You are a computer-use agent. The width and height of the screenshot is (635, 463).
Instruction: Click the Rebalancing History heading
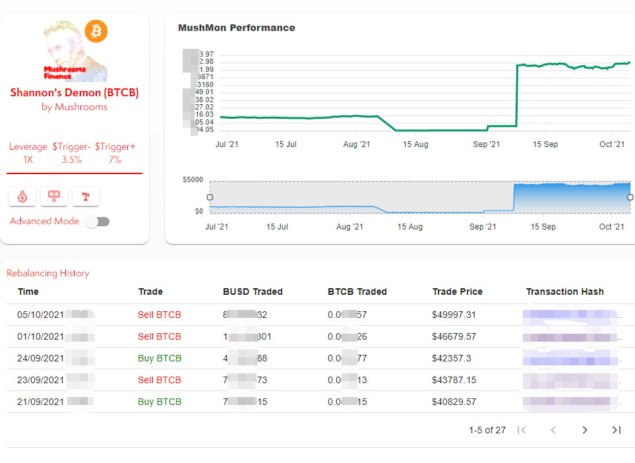coord(47,274)
